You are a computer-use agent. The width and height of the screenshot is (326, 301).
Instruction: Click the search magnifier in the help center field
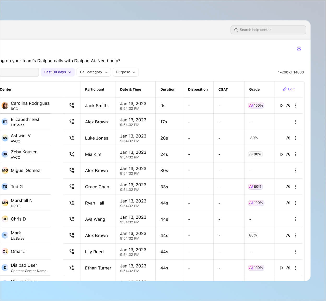point(236,30)
